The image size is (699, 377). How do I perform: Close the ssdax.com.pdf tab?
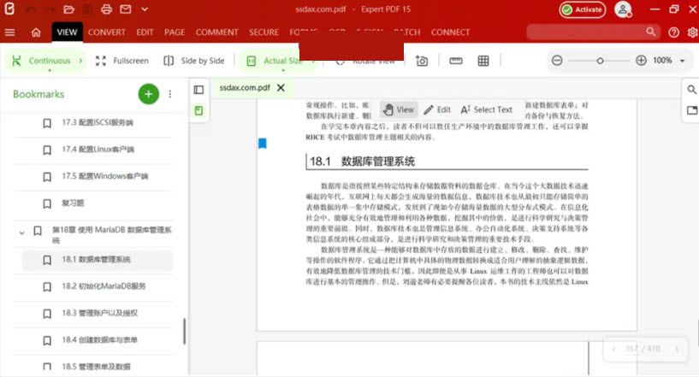(281, 87)
